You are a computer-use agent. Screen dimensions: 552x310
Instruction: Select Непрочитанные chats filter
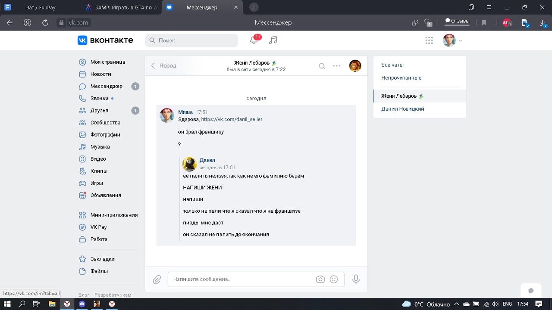pos(401,78)
